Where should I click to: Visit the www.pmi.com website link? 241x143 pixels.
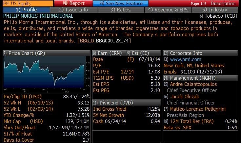click(186, 59)
